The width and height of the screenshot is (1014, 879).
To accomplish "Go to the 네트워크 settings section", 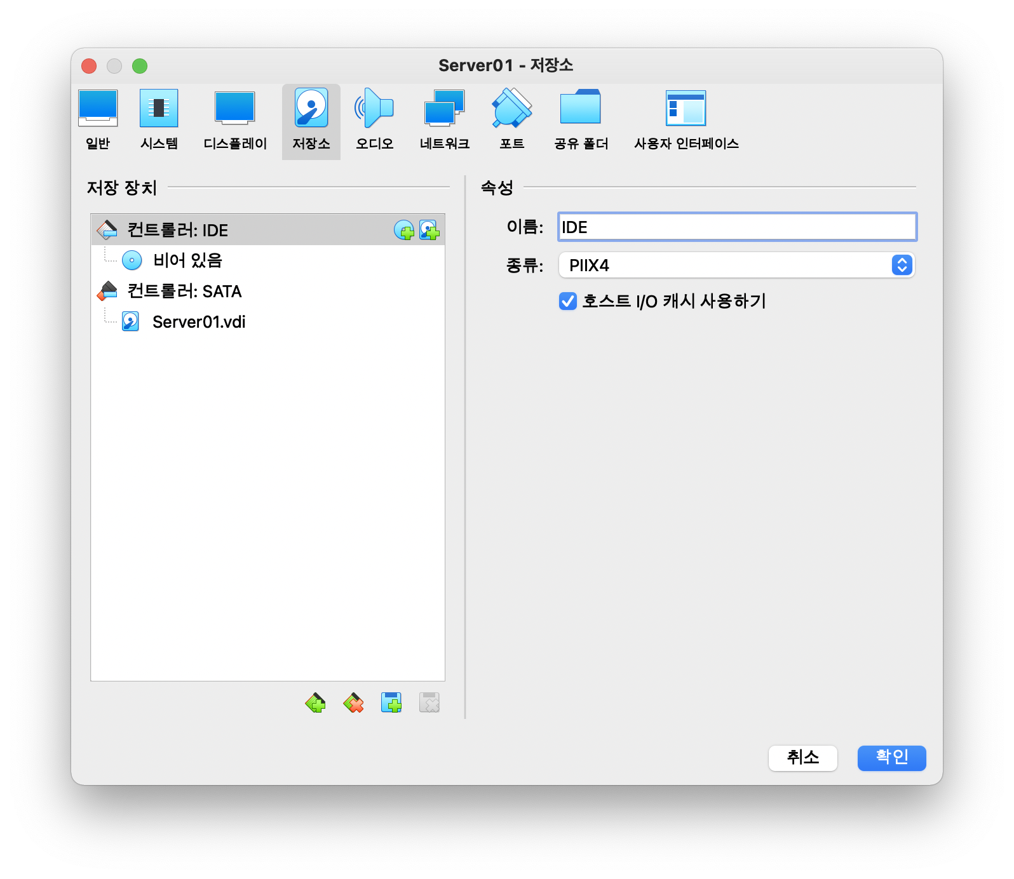I will click(x=445, y=121).
